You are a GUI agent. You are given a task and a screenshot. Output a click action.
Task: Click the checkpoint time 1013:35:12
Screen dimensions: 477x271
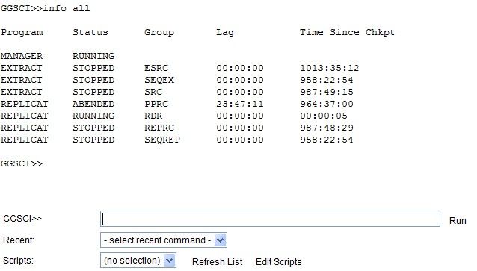coord(330,68)
